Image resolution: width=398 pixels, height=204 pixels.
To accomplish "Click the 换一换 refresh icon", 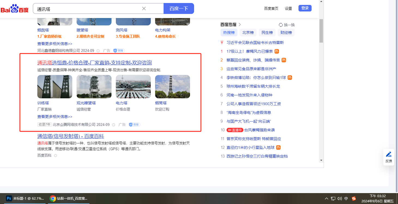I will coord(281,25).
